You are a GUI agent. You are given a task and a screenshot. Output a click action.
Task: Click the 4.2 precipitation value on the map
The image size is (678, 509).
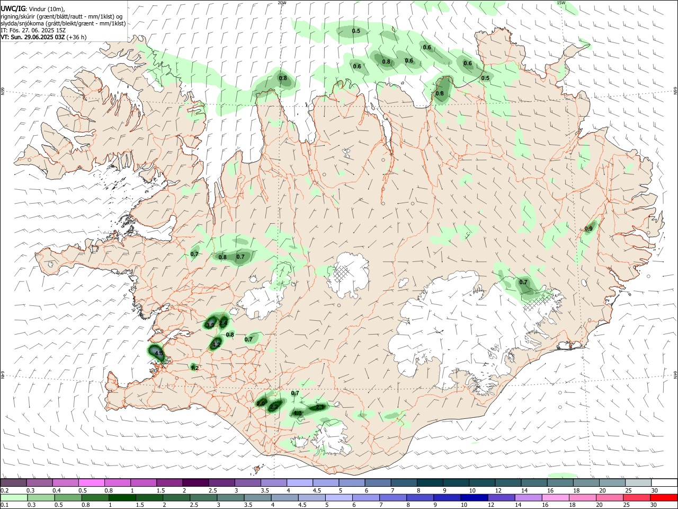coord(216,344)
